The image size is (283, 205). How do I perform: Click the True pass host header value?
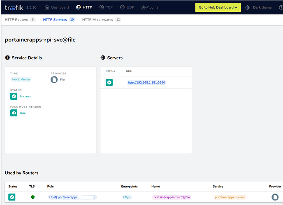tap(23, 113)
